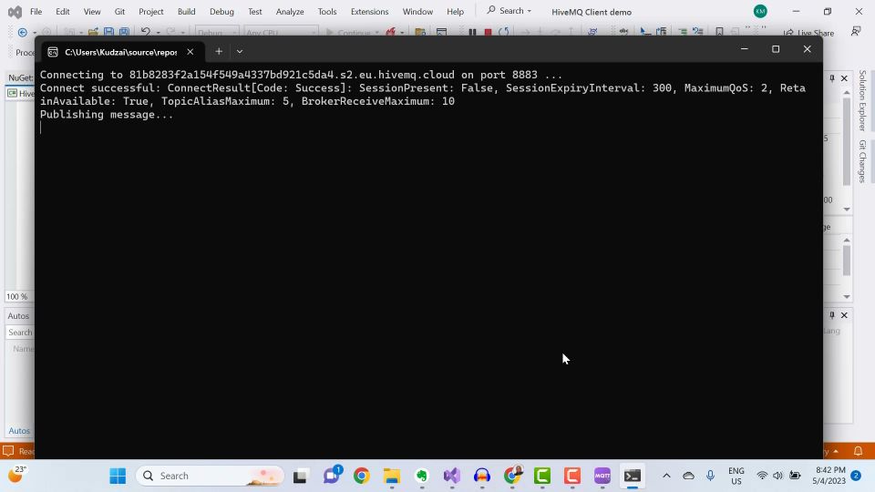Open the Debug configuration dropdown

[x=217, y=33]
